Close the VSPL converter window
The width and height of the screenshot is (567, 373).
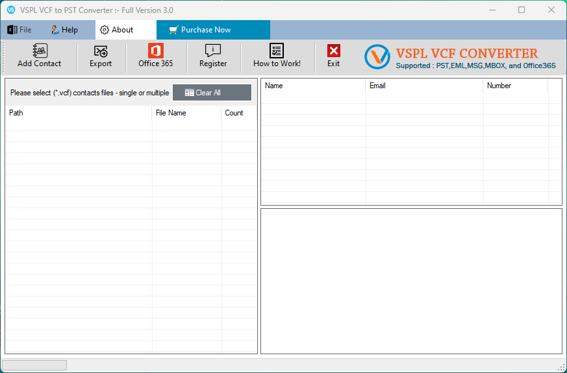click(x=551, y=10)
